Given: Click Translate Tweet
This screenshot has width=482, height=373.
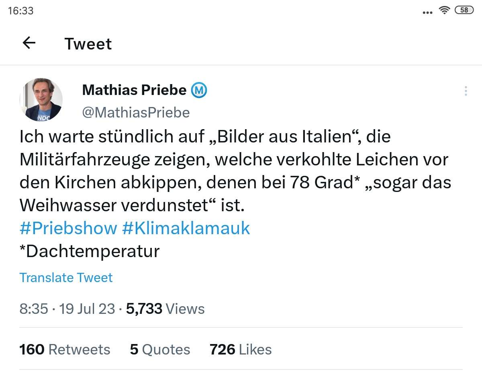Looking at the screenshot, I should [x=66, y=278].
